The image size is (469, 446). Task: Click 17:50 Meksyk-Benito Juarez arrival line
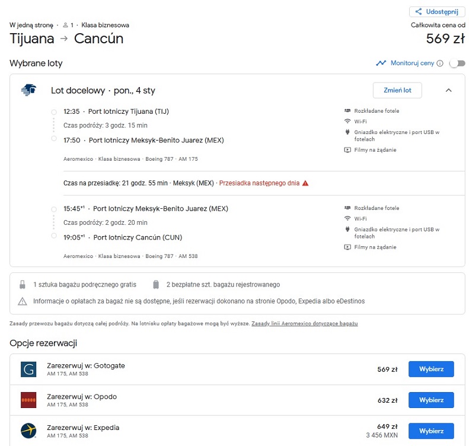click(x=143, y=141)
